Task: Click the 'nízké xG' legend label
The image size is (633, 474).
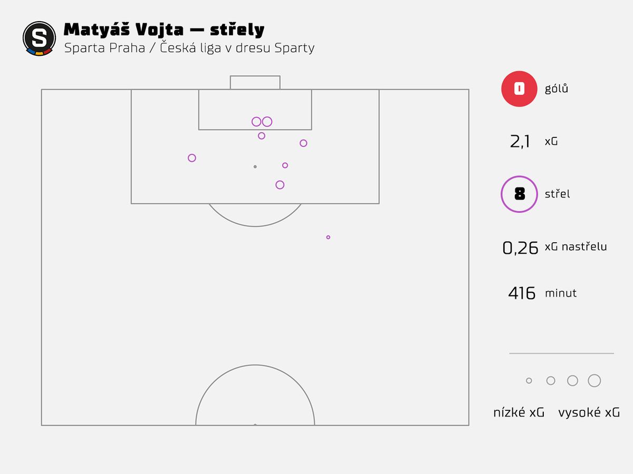Action: pos(519,413)
